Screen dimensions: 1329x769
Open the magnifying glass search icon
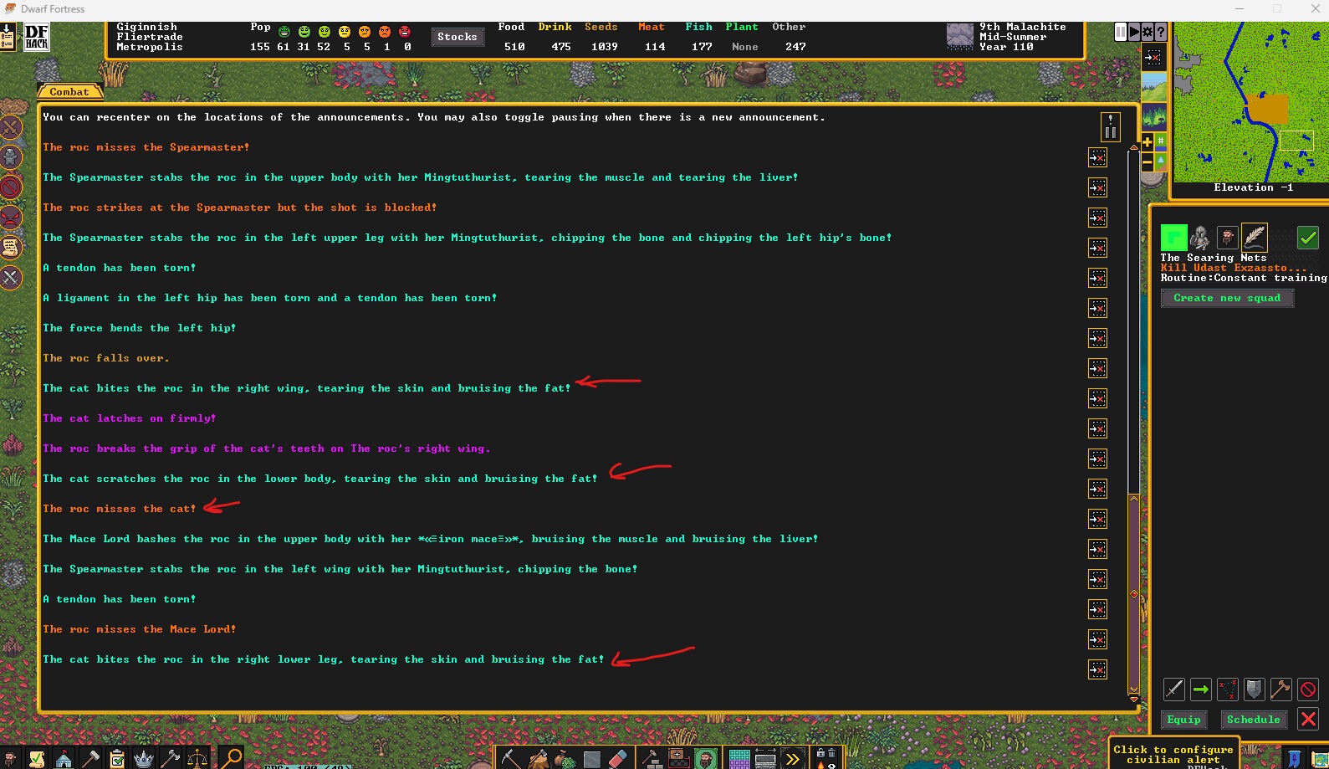click(230, 758)
